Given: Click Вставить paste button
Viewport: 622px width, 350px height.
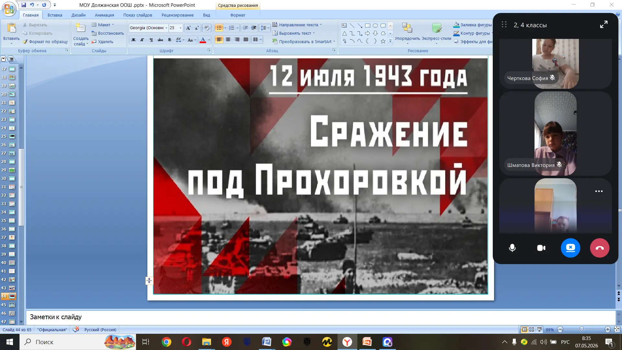Looking at the screenshot, I should click(x=11, y=33).
